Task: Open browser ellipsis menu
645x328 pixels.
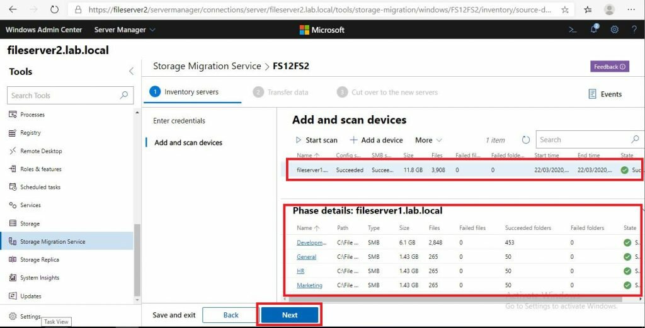Action: 631,9
